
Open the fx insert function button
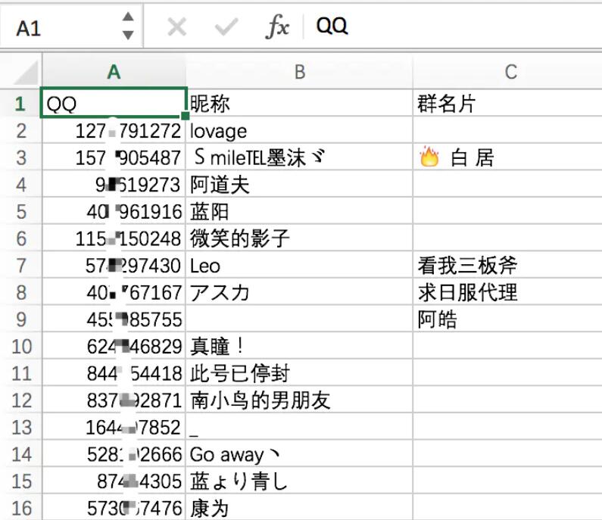pyautogui.click(x=278, y=26)
